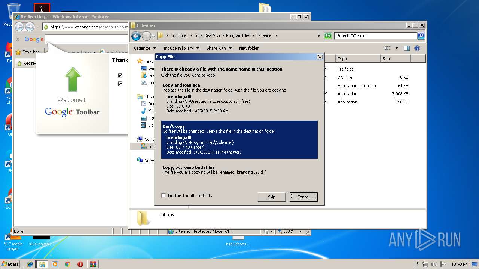Click the Internet Explorer back button
Viewport: 479px width, 269px height.
tap(19, 27)
